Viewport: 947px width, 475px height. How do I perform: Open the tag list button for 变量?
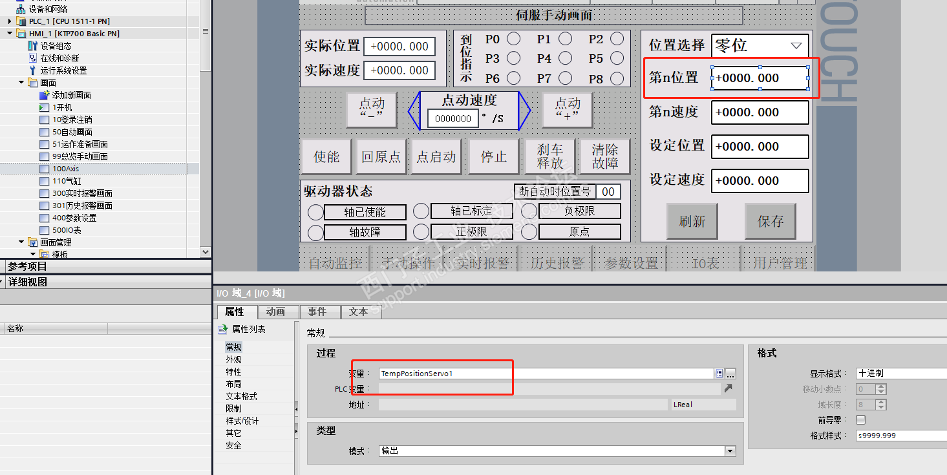coord(719,374)
